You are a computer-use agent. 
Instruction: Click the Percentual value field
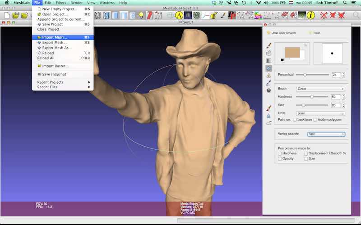(336, 75)
